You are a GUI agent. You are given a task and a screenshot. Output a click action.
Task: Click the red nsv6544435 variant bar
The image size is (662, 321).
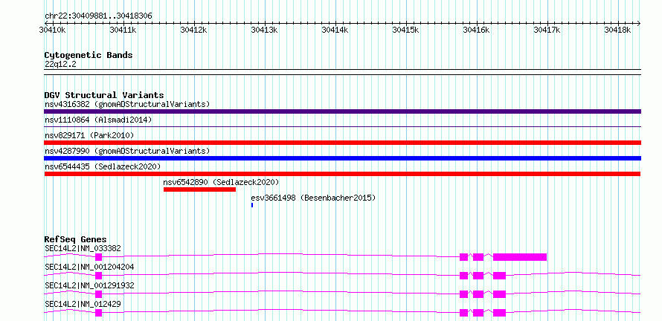click(342, 174)
